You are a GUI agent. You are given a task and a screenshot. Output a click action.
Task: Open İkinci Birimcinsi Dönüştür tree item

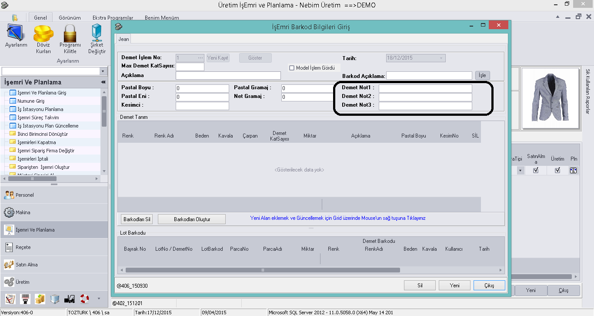click(43, 134)
